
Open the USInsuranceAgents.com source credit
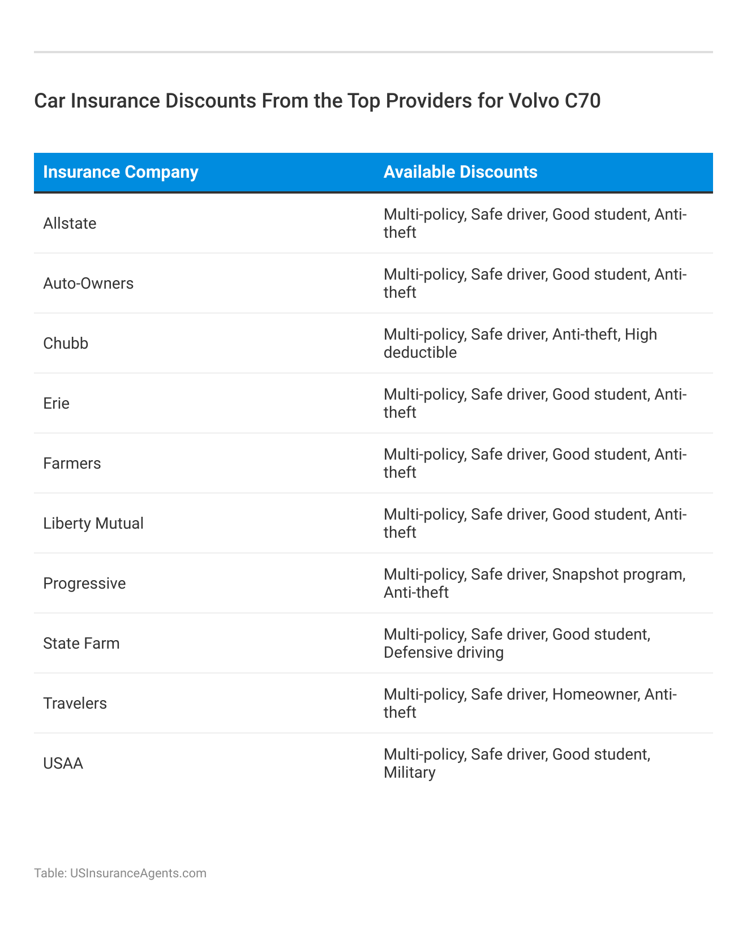[120, 873]
